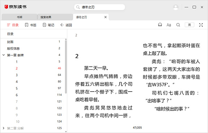
Task: Minimize the 京东读书 window
Action: pyautogui.click(x=187, y=7)
